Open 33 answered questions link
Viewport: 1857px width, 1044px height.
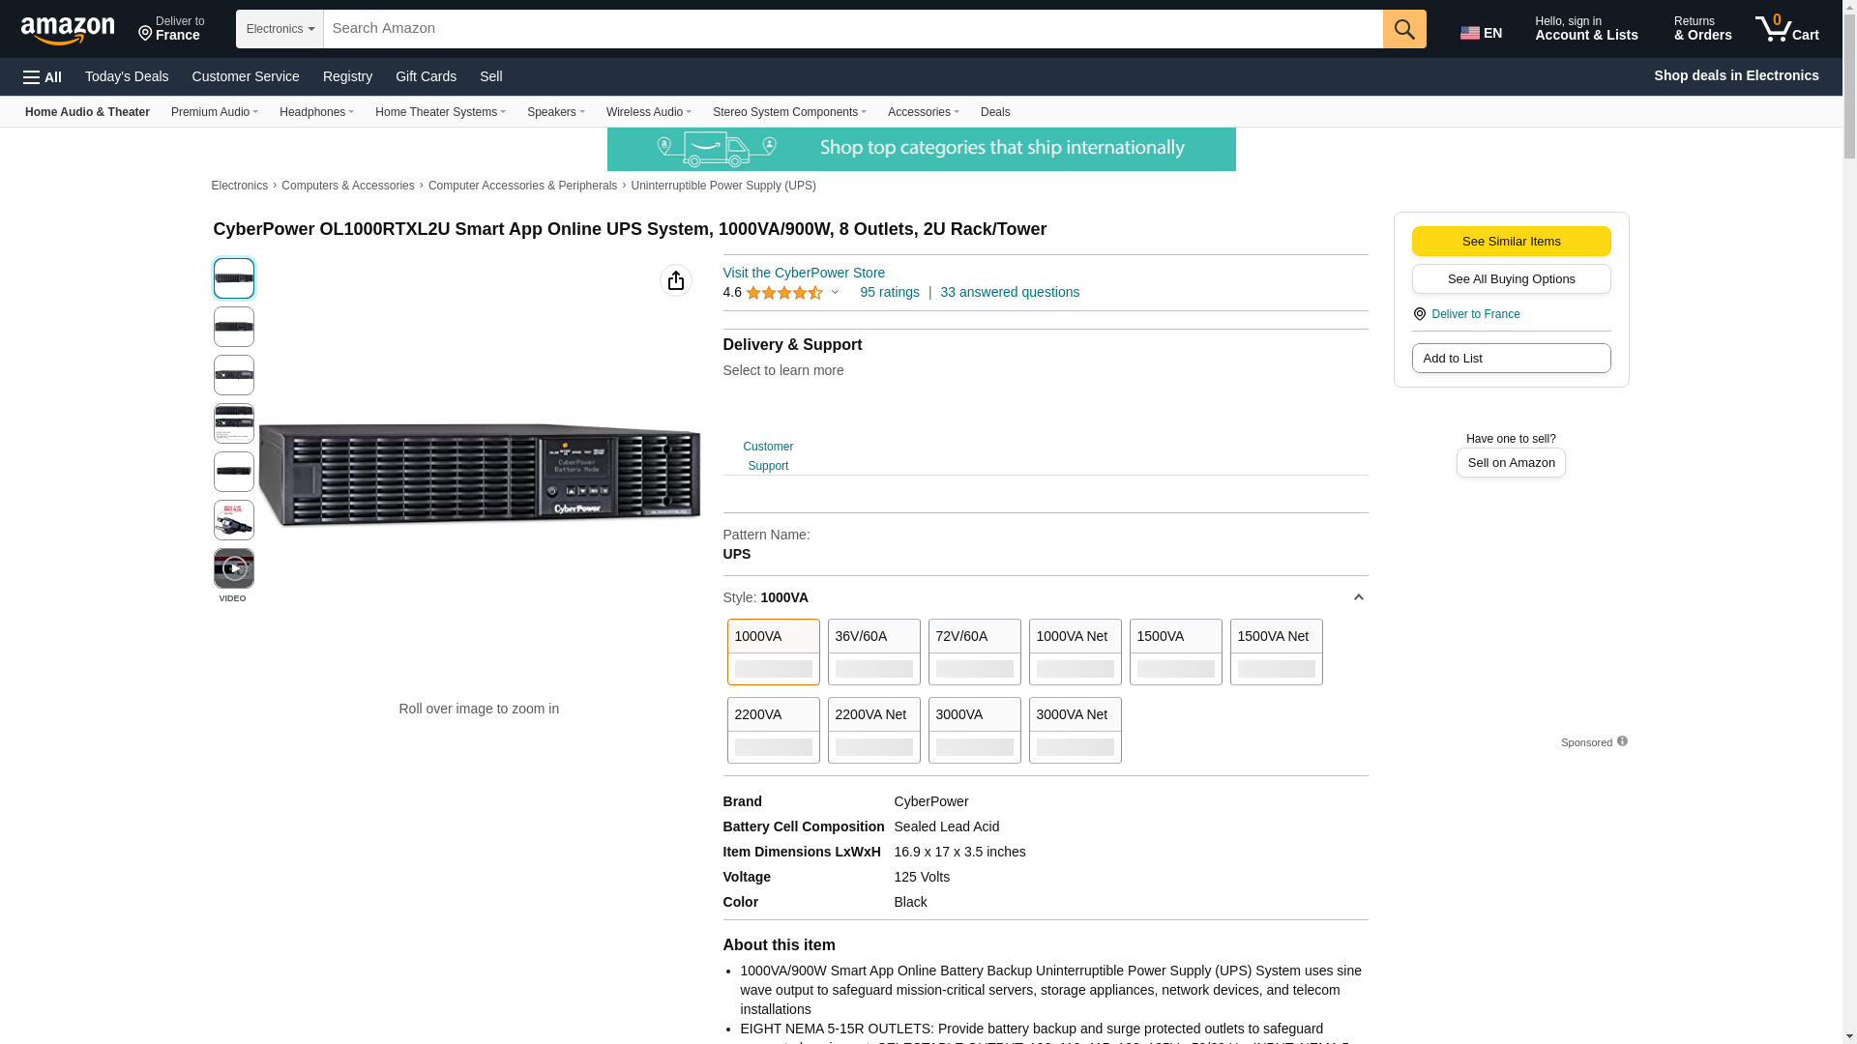pos(1009,292)
